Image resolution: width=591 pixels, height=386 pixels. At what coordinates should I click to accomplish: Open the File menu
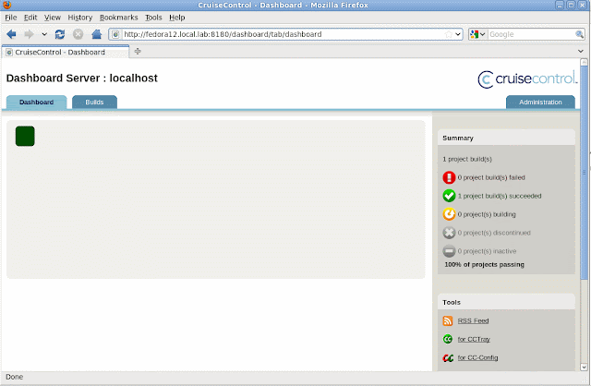click(10, 18)
